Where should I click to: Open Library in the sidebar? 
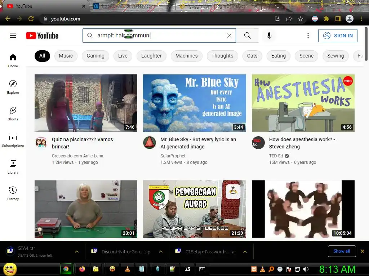tap(13, 167)
